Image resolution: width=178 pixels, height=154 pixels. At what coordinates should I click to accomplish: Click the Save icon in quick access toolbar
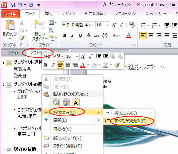13,5
